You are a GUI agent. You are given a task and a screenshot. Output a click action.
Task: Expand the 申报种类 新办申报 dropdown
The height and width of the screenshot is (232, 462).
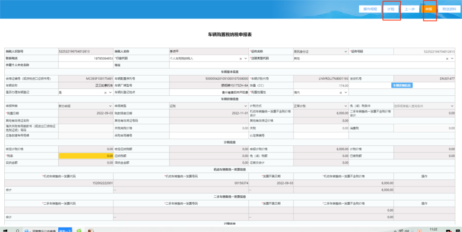[x=110, y=106]
